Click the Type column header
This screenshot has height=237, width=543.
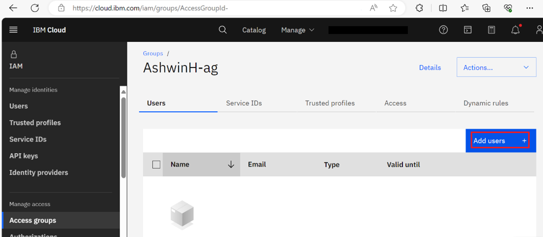[331, 165]
